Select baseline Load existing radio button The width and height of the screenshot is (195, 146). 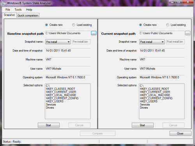tap(74, 25)
